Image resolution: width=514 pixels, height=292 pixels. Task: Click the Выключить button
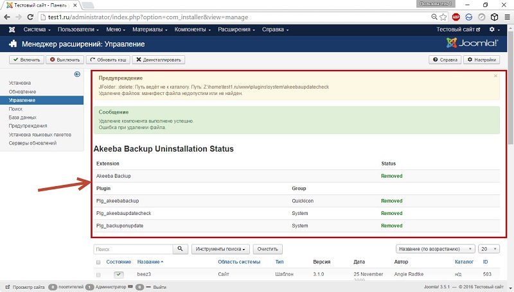(x=65, y=60)
